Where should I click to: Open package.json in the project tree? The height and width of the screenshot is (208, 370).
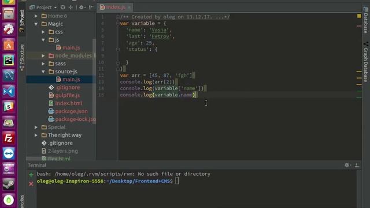(71, 112)
